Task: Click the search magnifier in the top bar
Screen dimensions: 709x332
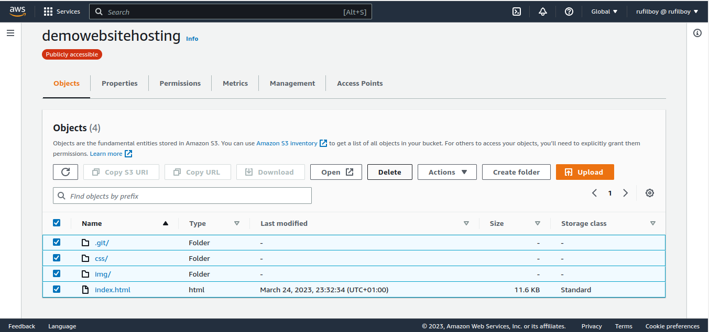Action: (99, 12)
